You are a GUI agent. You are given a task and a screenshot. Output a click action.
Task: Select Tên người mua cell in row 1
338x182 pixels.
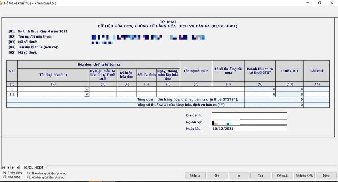tap(196, 89)
